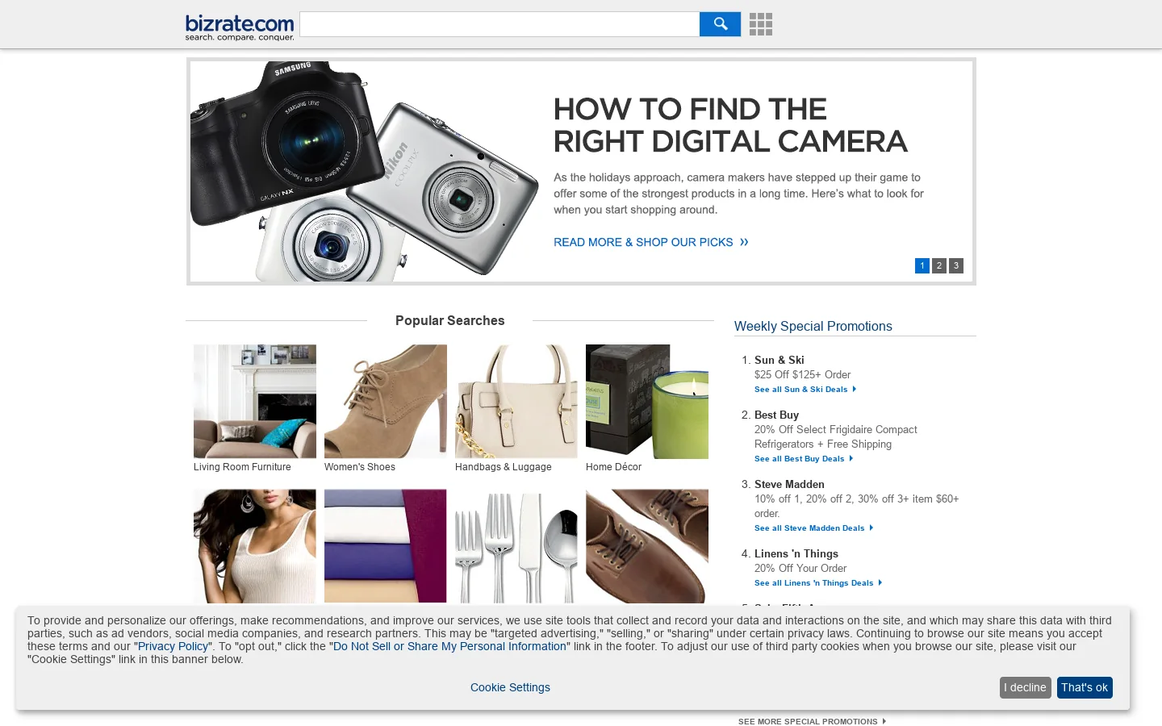This screenshot has width=1162, height=726.
Task: Go to banner slide 1
Action: (x=922, y=265)
